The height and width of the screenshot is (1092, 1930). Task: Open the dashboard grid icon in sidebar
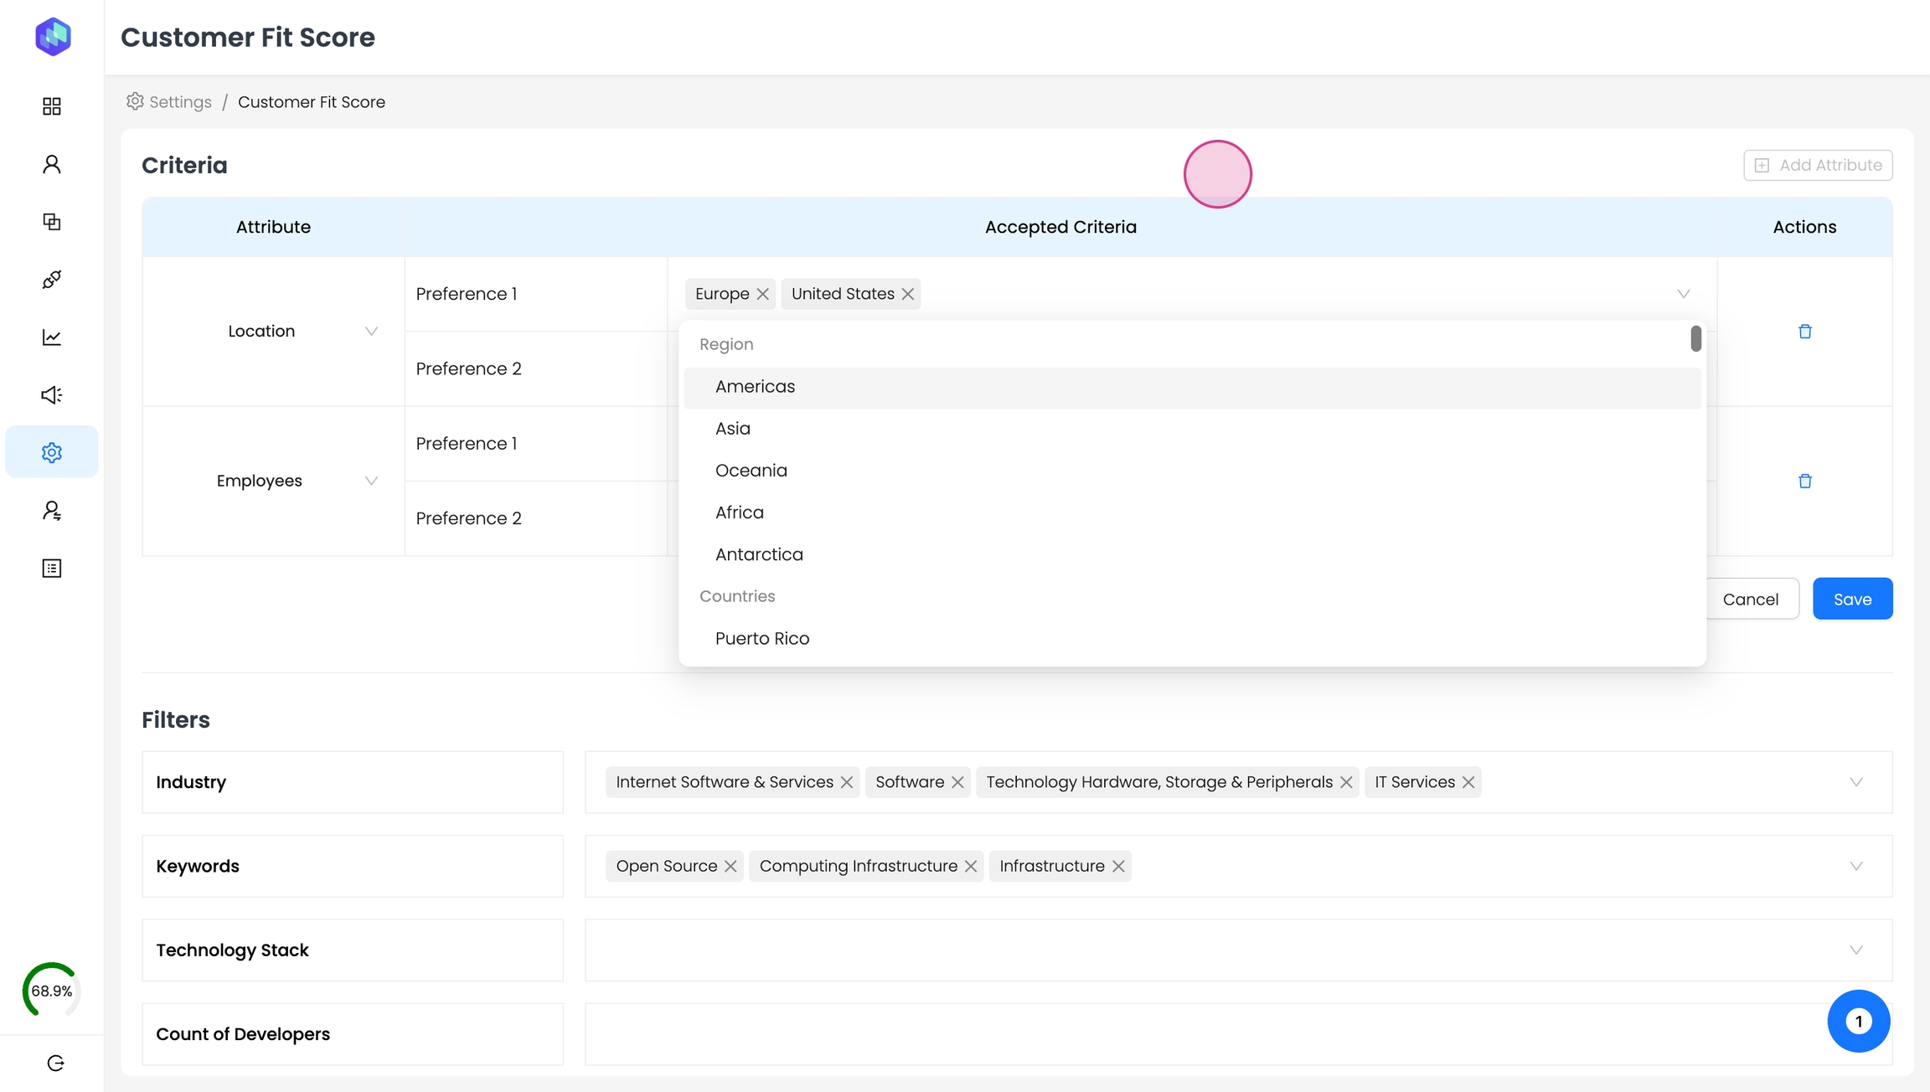click(x=52, y=106)
